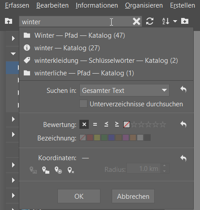Open the sort order dropdown arrow

[x=175, y=21]
